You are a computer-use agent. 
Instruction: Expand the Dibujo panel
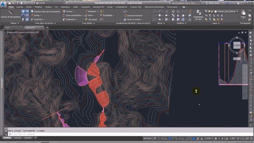161,23
